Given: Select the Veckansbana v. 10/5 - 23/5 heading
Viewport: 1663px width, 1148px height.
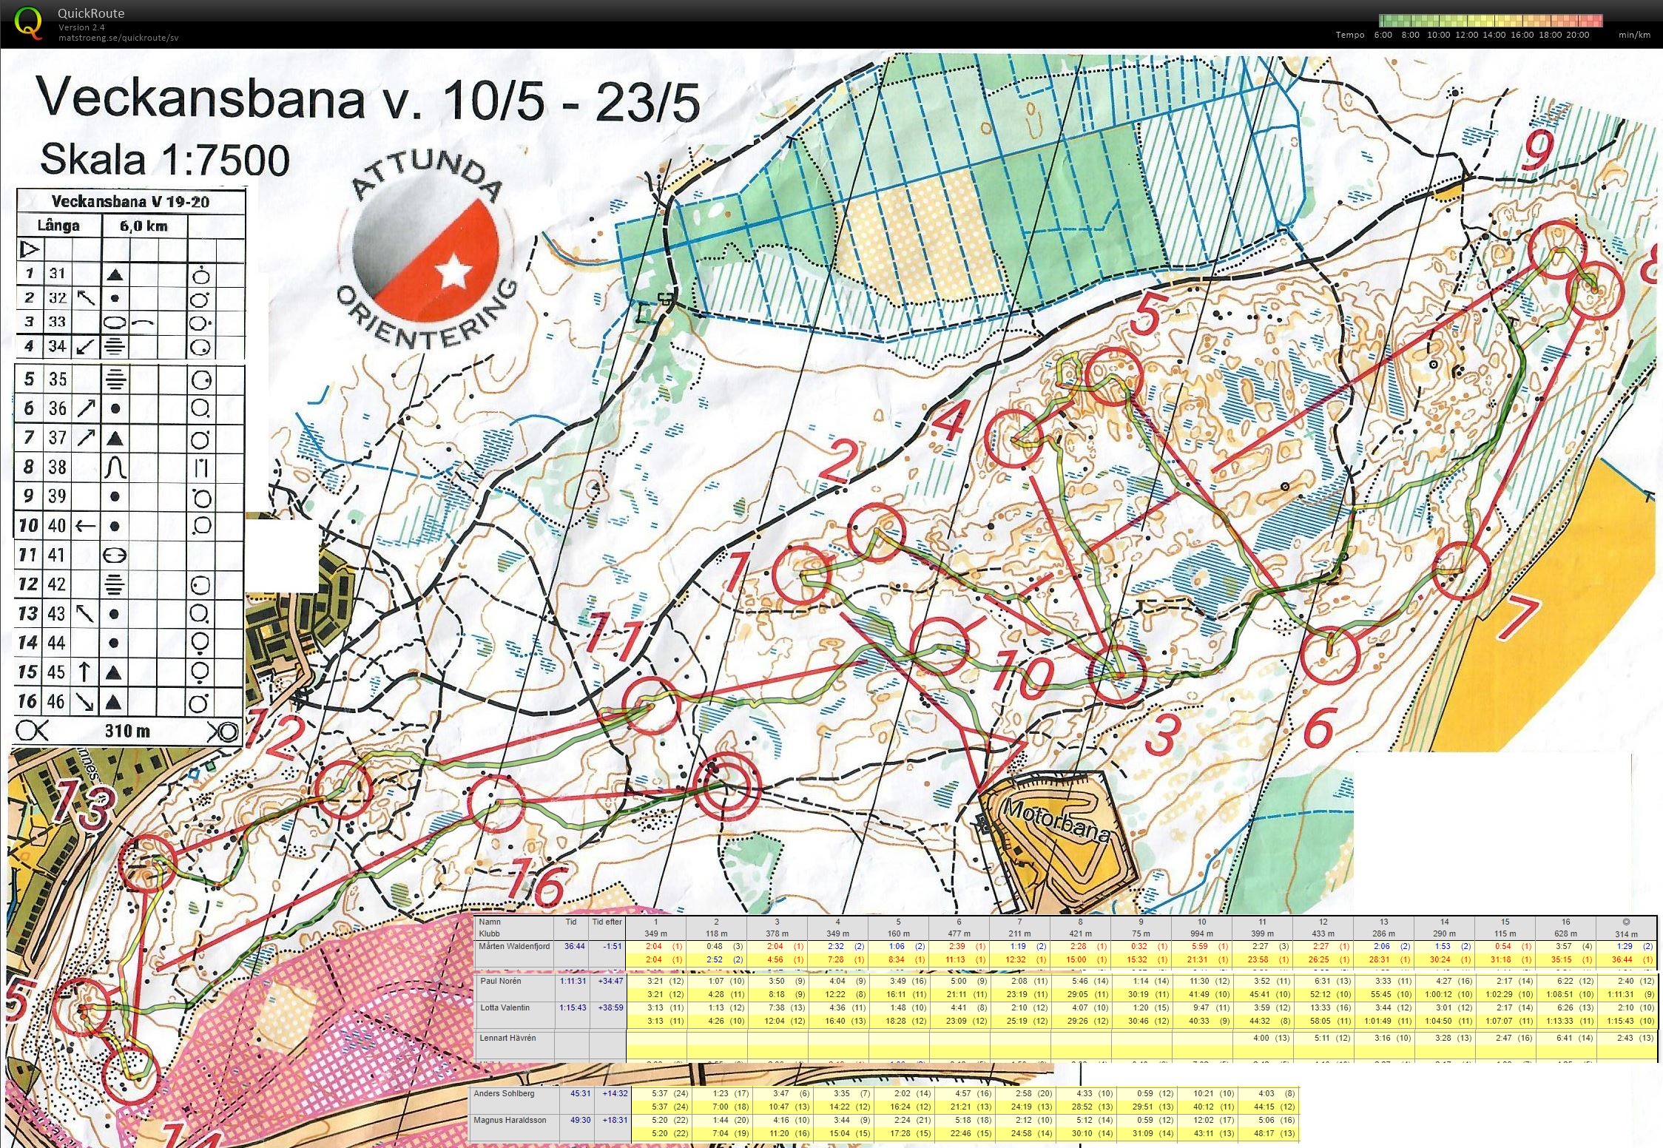Looking at the screenshot, I should point(368,100).
